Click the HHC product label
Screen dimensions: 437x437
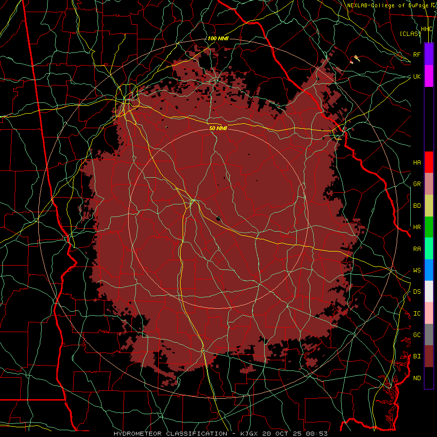click(427, 29)
